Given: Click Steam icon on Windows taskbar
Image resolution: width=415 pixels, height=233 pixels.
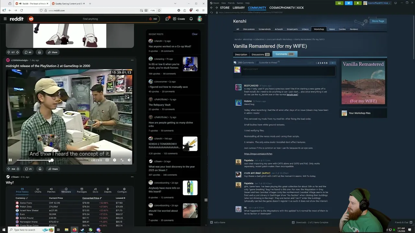Looking at the screenshot, I should (x=82, y=230).
